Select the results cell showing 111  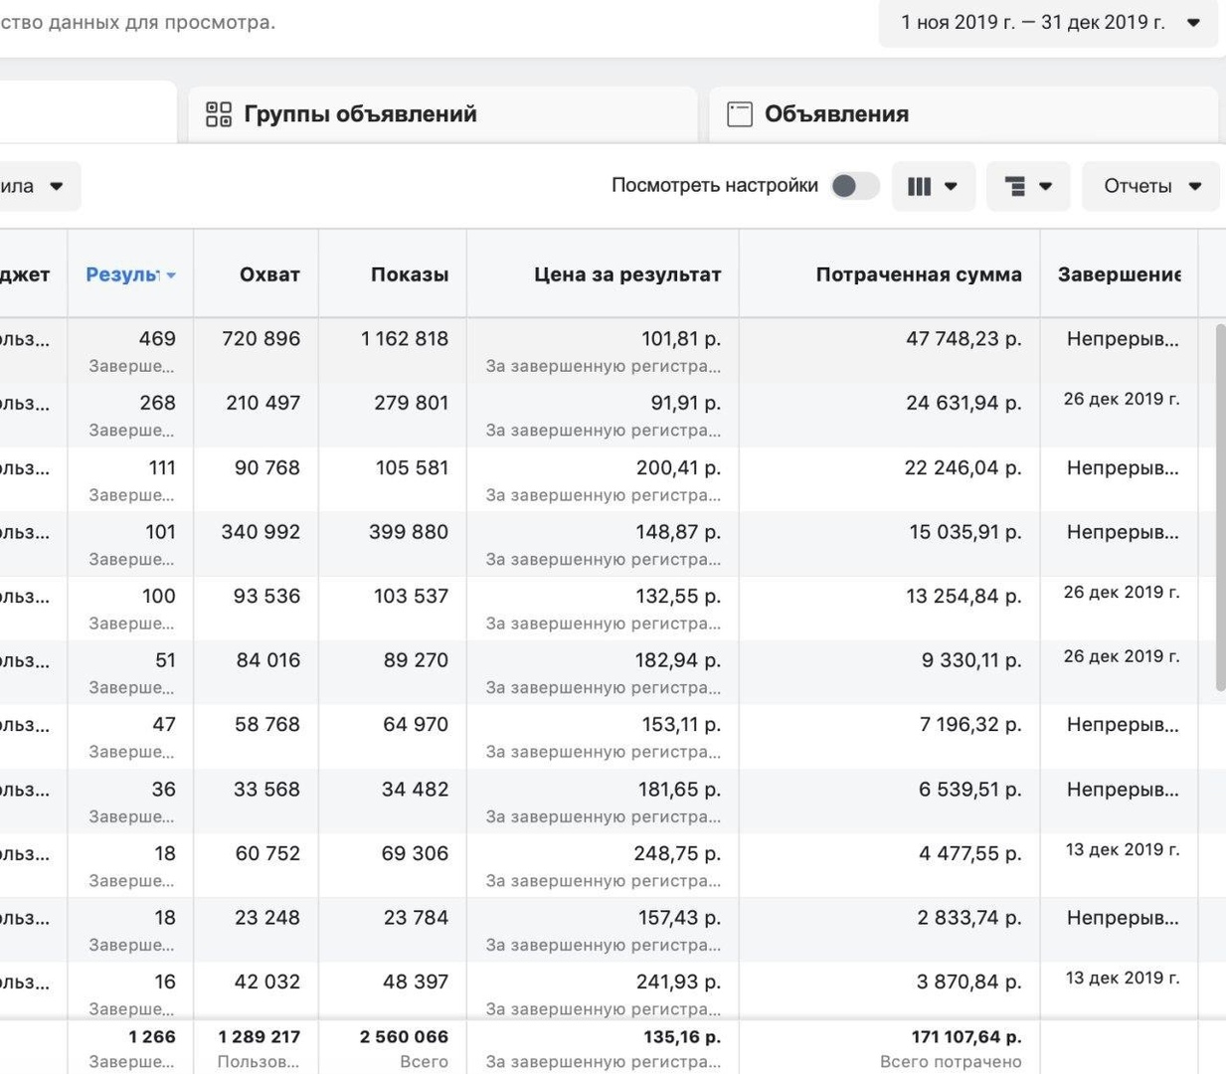[162, 467]
